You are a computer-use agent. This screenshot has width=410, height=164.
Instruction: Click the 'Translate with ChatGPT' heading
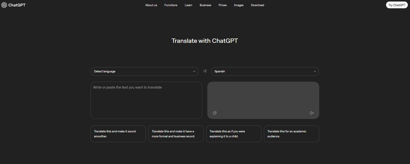tap(205, 41)
